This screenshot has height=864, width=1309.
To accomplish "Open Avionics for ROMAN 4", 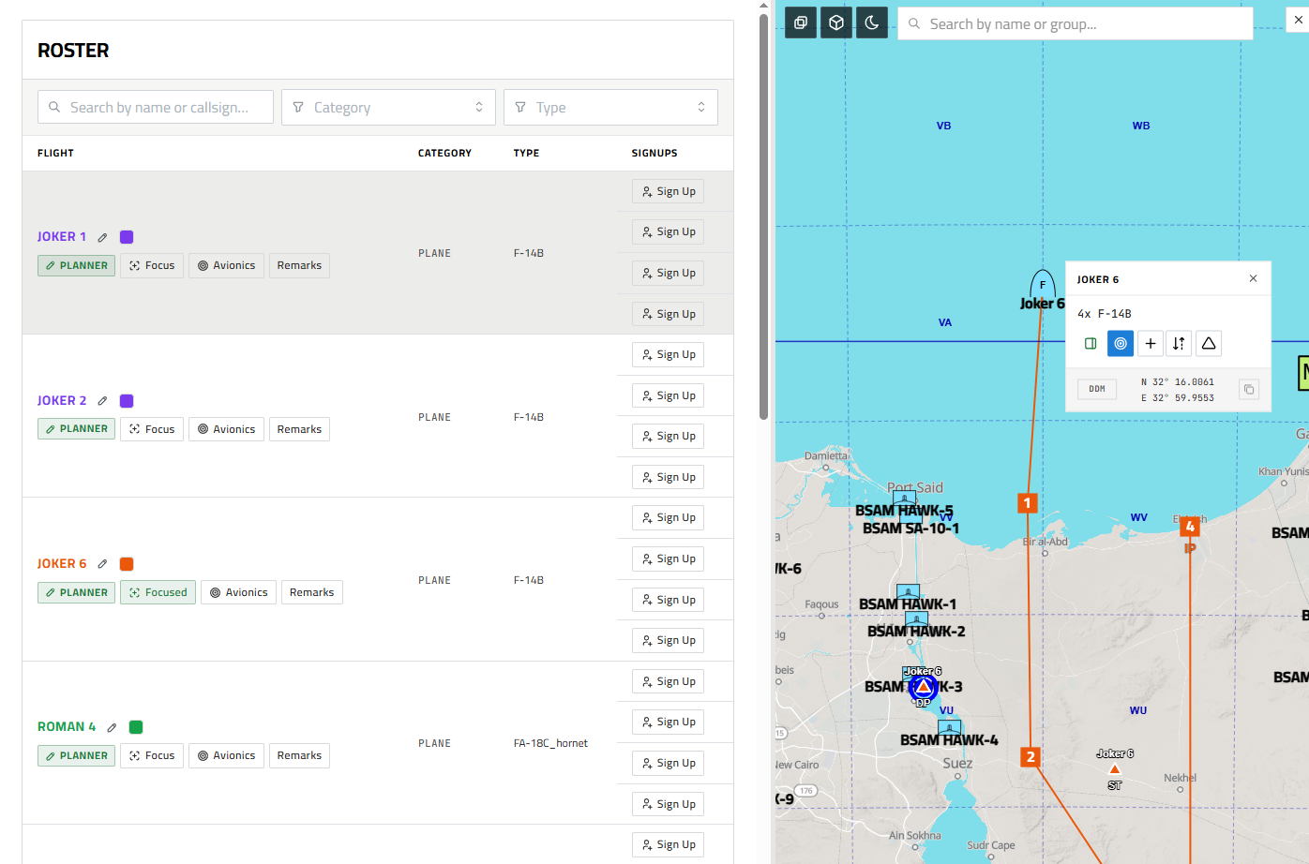I will [x=226, y=755].
